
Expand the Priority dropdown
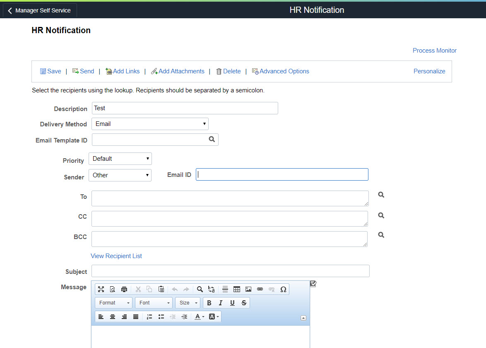coord(120,159)
